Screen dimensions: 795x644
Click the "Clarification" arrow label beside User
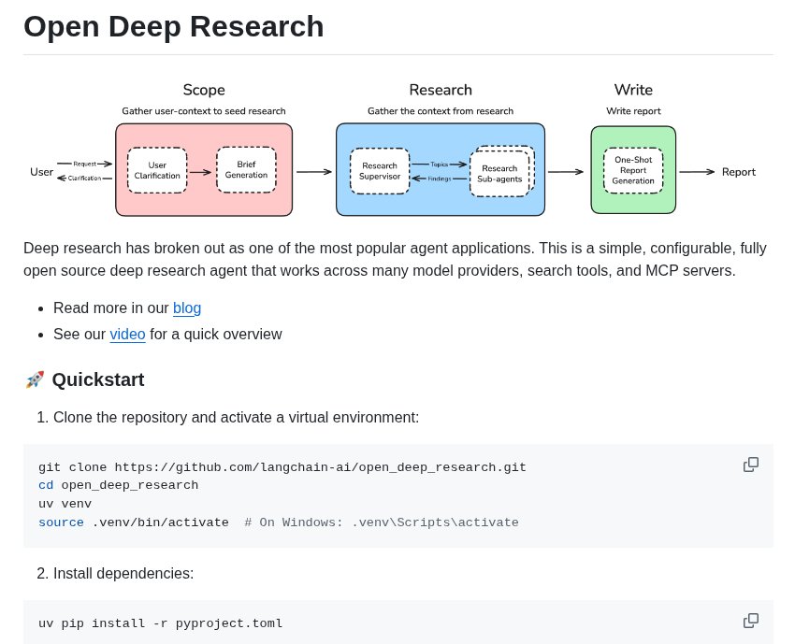coord(85,178)
